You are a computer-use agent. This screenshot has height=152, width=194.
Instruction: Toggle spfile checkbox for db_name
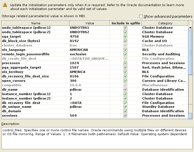[125, 90]
